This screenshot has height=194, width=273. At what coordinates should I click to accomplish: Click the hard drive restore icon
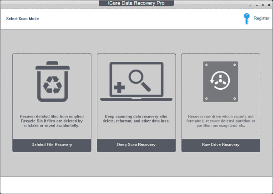click(x=220, y=82)
